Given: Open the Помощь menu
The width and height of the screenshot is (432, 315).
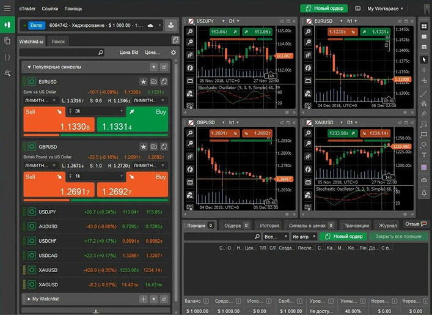Looking at the screenshot, I should (x=73, y=9).
